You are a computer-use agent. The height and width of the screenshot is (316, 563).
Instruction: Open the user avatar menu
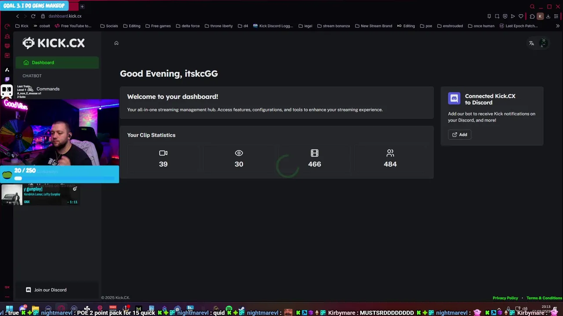(543, 43)
